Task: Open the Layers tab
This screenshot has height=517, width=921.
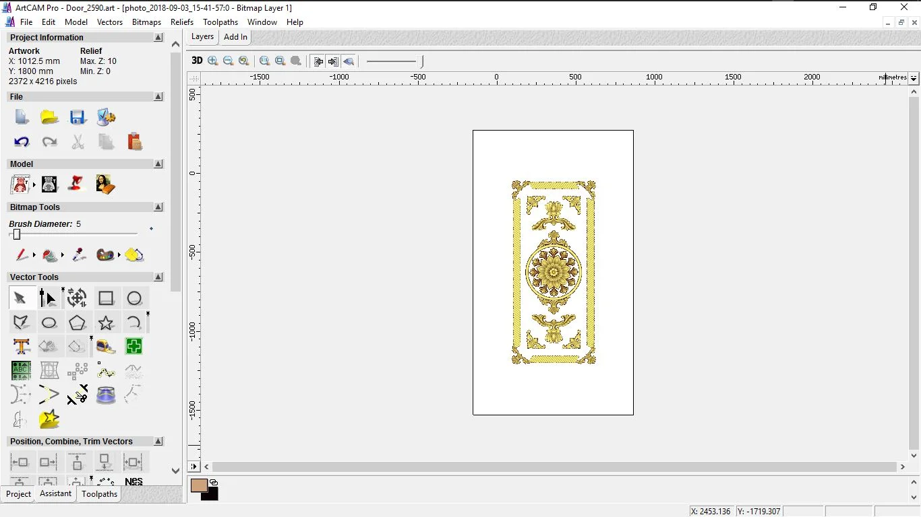Action: (202, 37)
